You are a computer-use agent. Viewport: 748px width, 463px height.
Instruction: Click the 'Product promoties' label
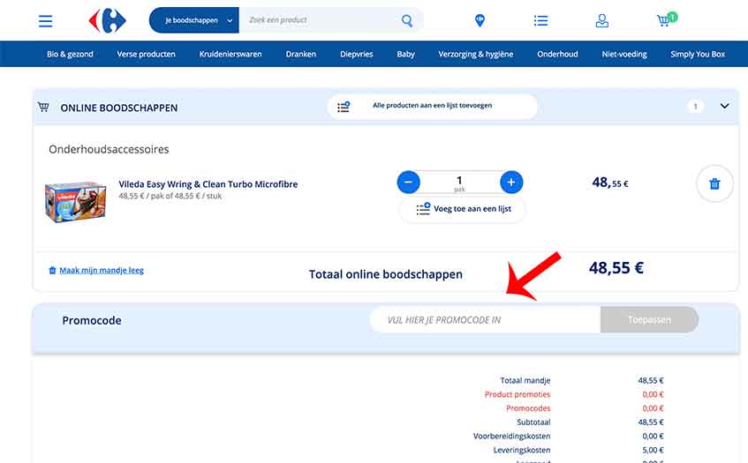point(518,394)
